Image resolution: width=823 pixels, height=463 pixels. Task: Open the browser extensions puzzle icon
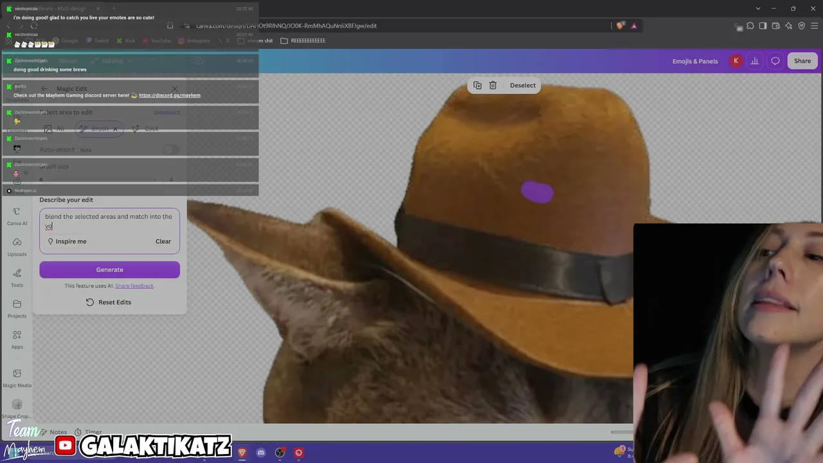(750, 26)
